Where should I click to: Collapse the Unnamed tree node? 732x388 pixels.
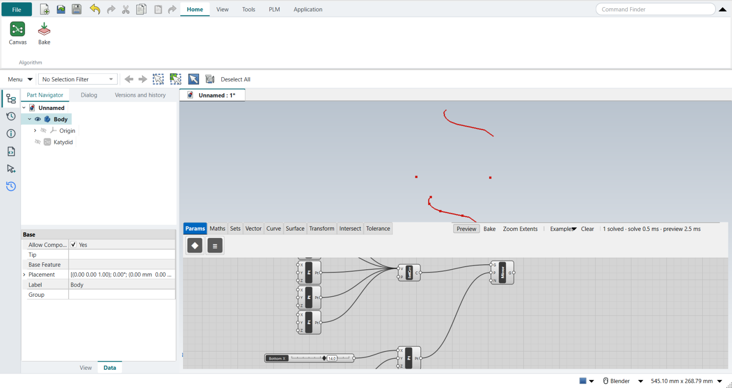pyautogui.click(x=24, y=108)
